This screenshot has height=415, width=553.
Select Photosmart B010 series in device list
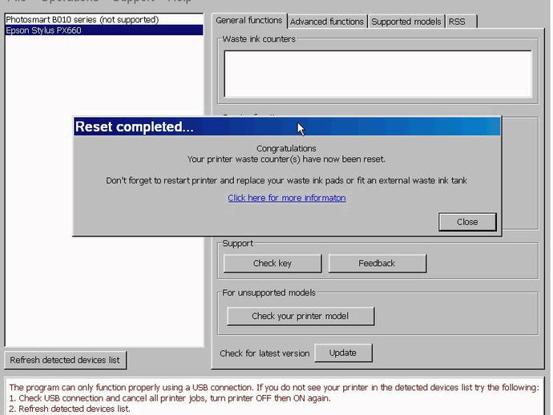tap(104, 20)
